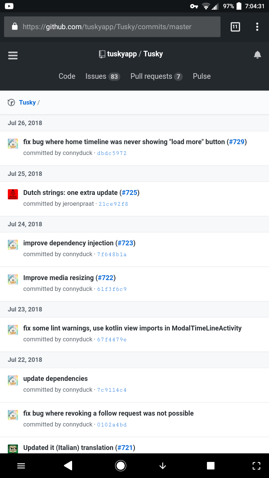Tap the fullscreen toggle icon in bottom bar
The width and height of the screenshot is (269, 478).
click(x=256, y=466)
